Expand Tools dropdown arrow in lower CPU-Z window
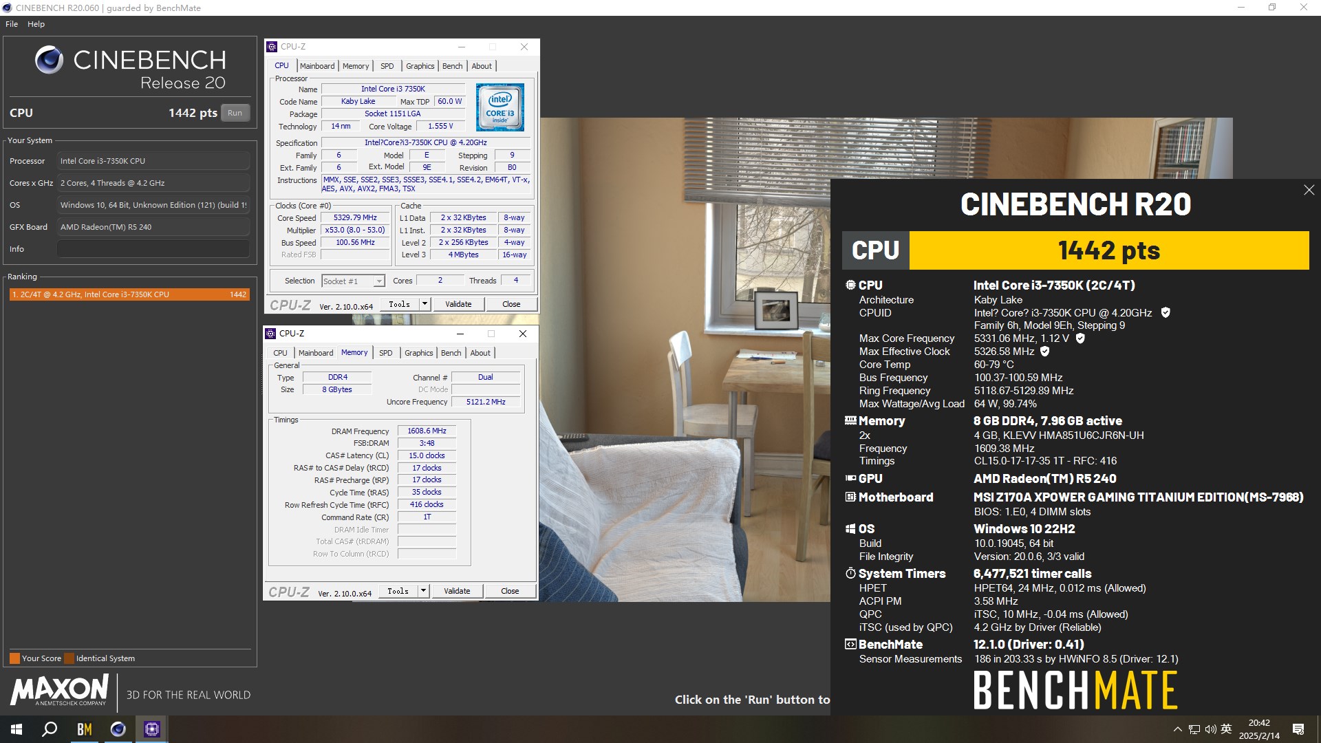The image size is (1321, 743). [423, 591]
